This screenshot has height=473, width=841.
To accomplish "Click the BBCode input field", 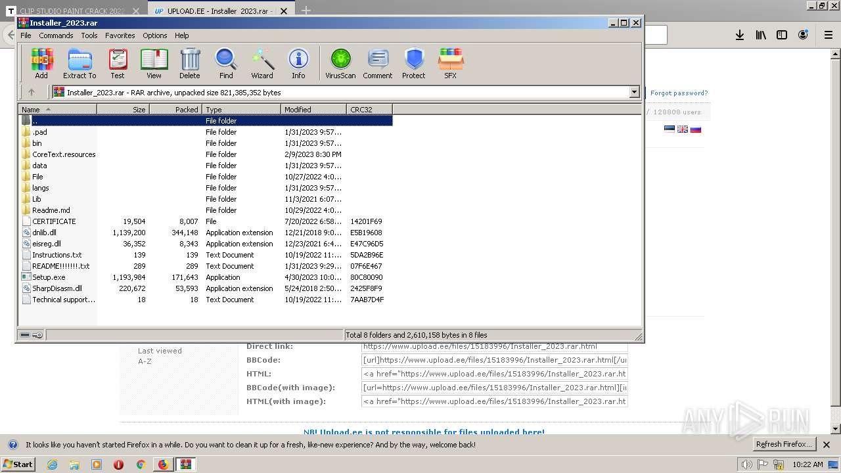I will pos(495,360).
